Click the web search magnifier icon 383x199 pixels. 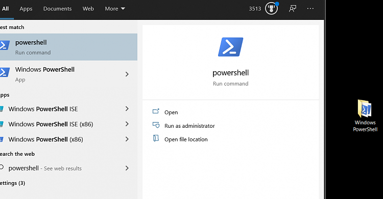(x=2, y=167)
